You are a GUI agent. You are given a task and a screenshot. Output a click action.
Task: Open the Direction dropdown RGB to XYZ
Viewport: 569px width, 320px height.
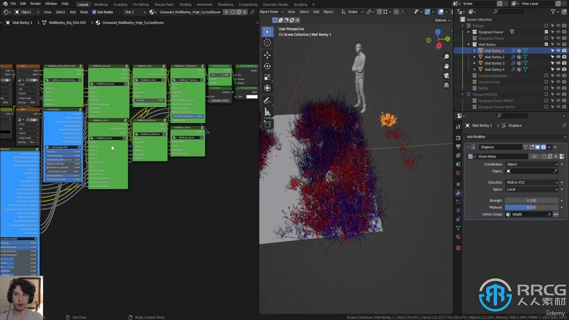point(532,182)
